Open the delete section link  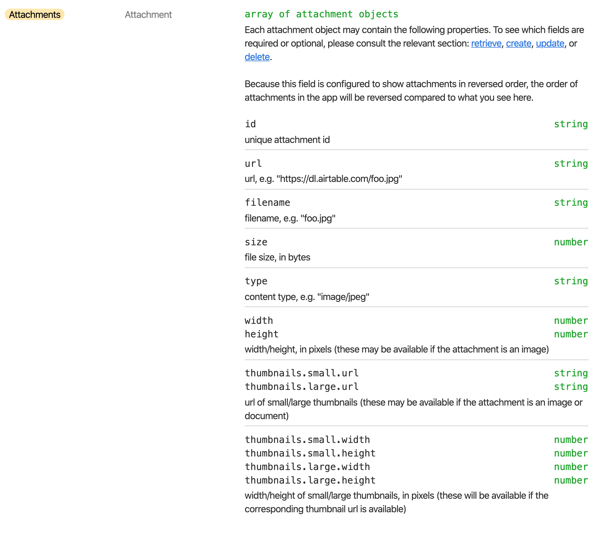pos(257,57)
